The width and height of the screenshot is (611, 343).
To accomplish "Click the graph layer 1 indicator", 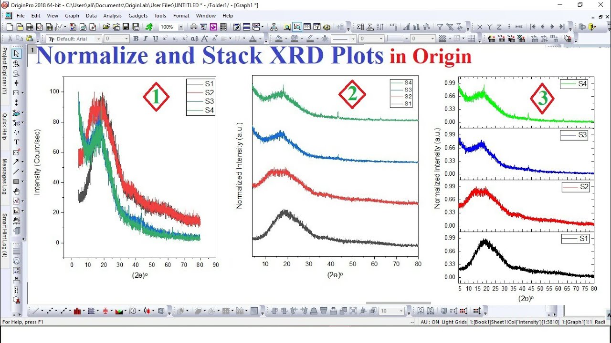I will (32, 50).
